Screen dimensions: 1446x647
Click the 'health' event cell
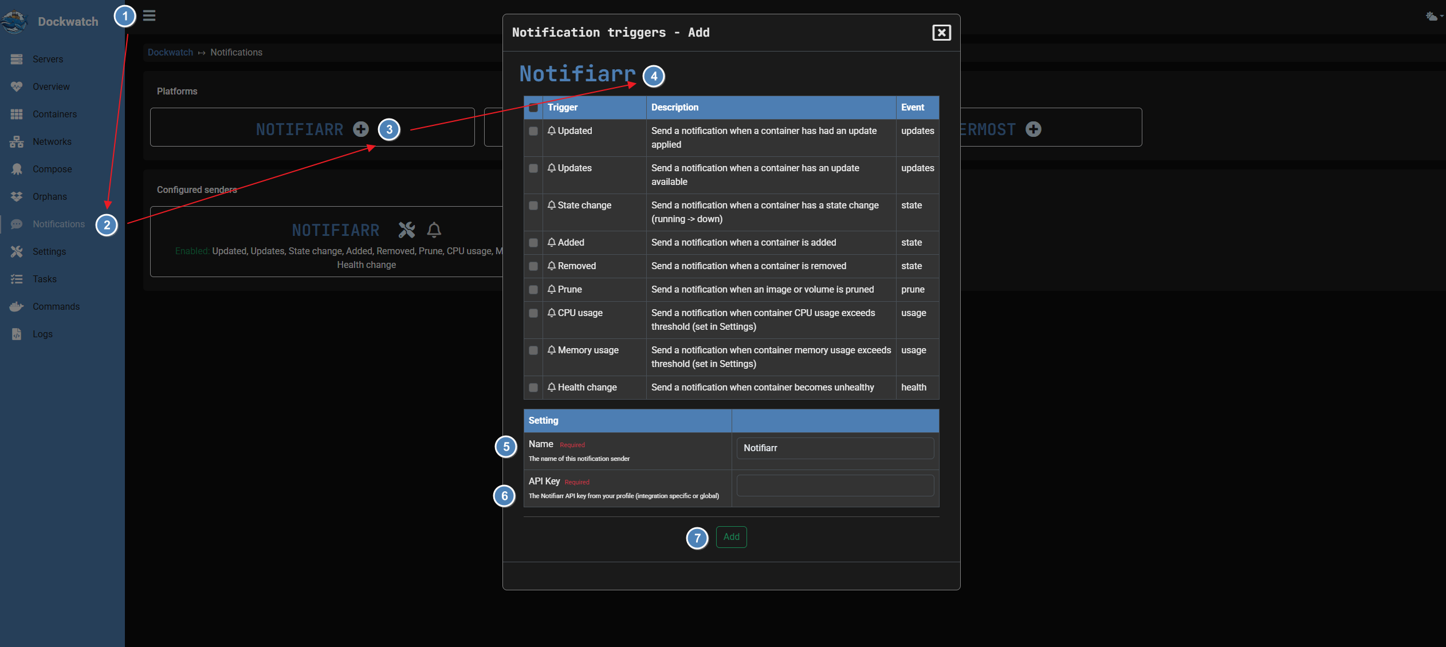[x=917, y=387]
